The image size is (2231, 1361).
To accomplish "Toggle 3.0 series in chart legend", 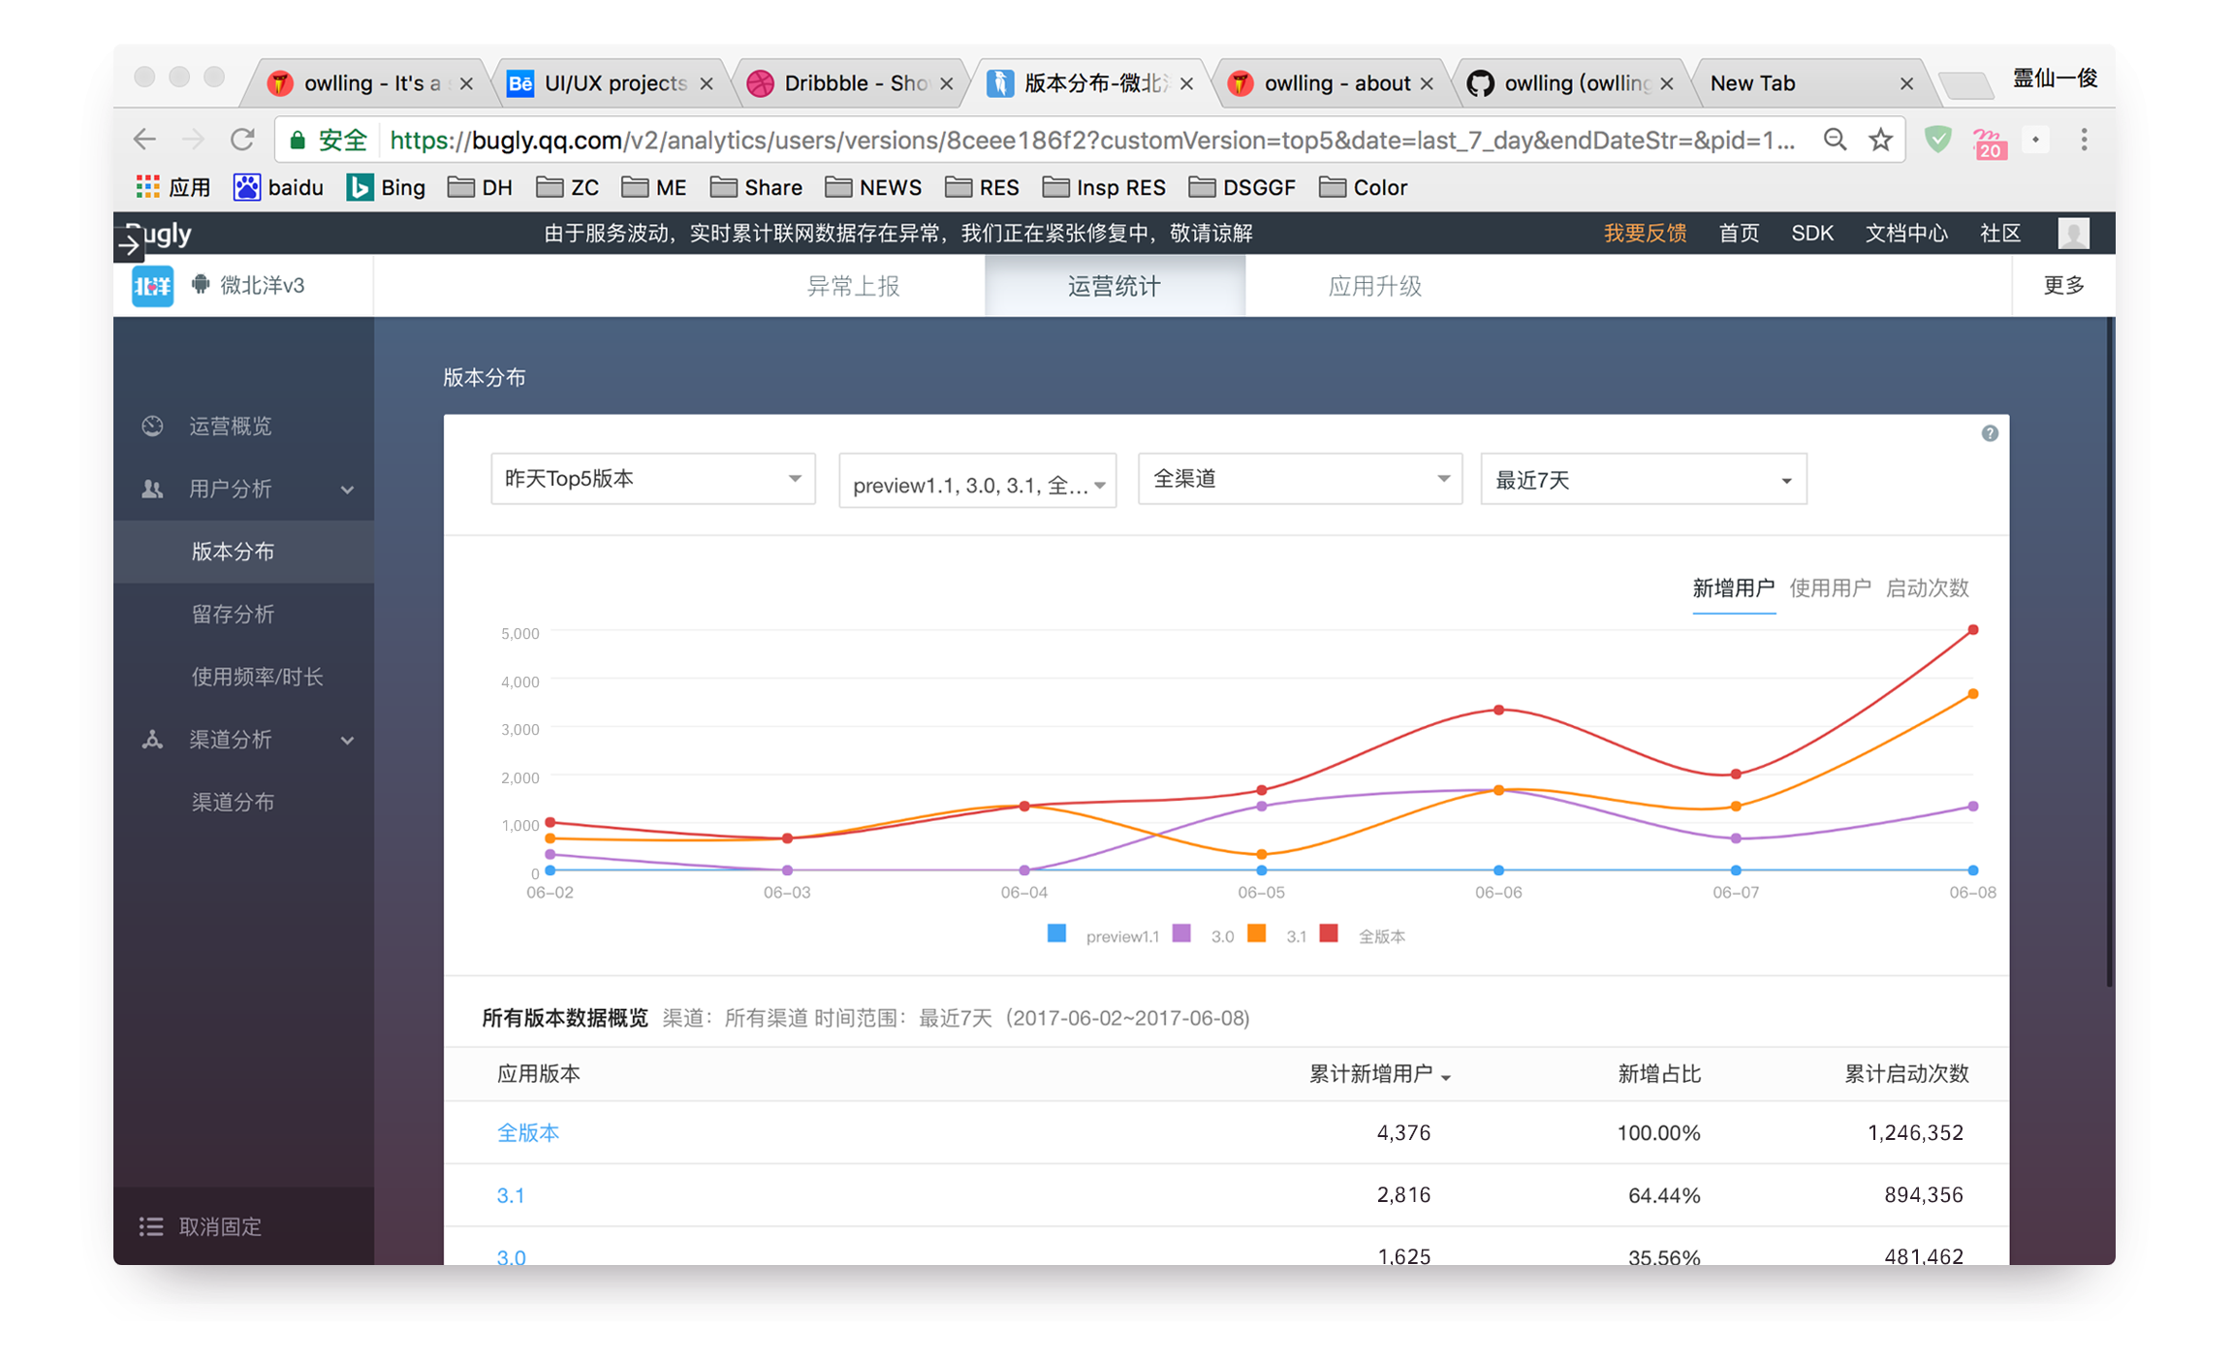I will coord(1203,935).
